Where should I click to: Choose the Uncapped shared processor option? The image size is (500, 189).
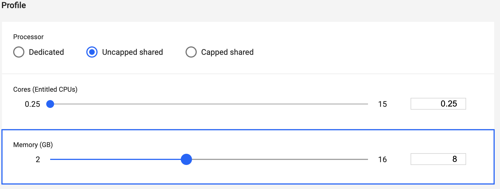(x=92, y=52)
